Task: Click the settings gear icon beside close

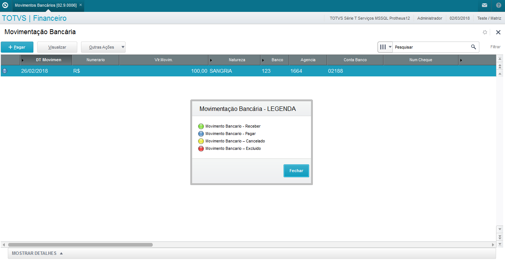Action: pos(485,32)
